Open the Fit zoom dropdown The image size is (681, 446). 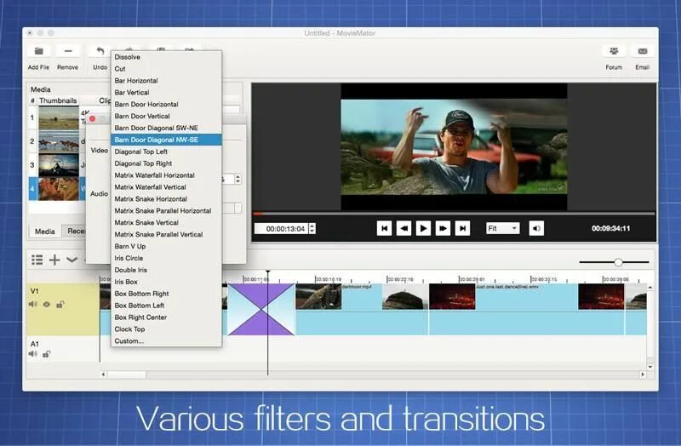[502, 228]
